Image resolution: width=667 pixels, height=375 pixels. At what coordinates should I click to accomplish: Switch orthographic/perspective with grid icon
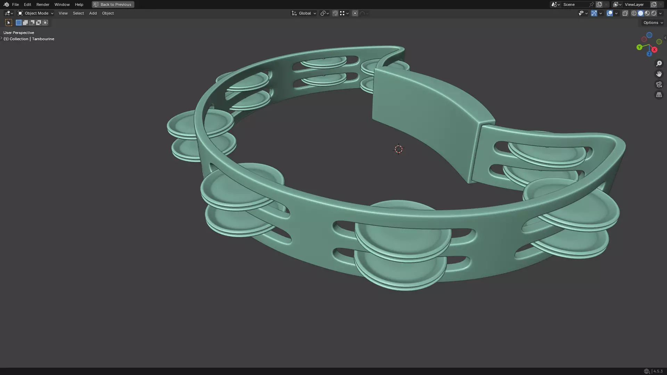[x=659, y=95]
